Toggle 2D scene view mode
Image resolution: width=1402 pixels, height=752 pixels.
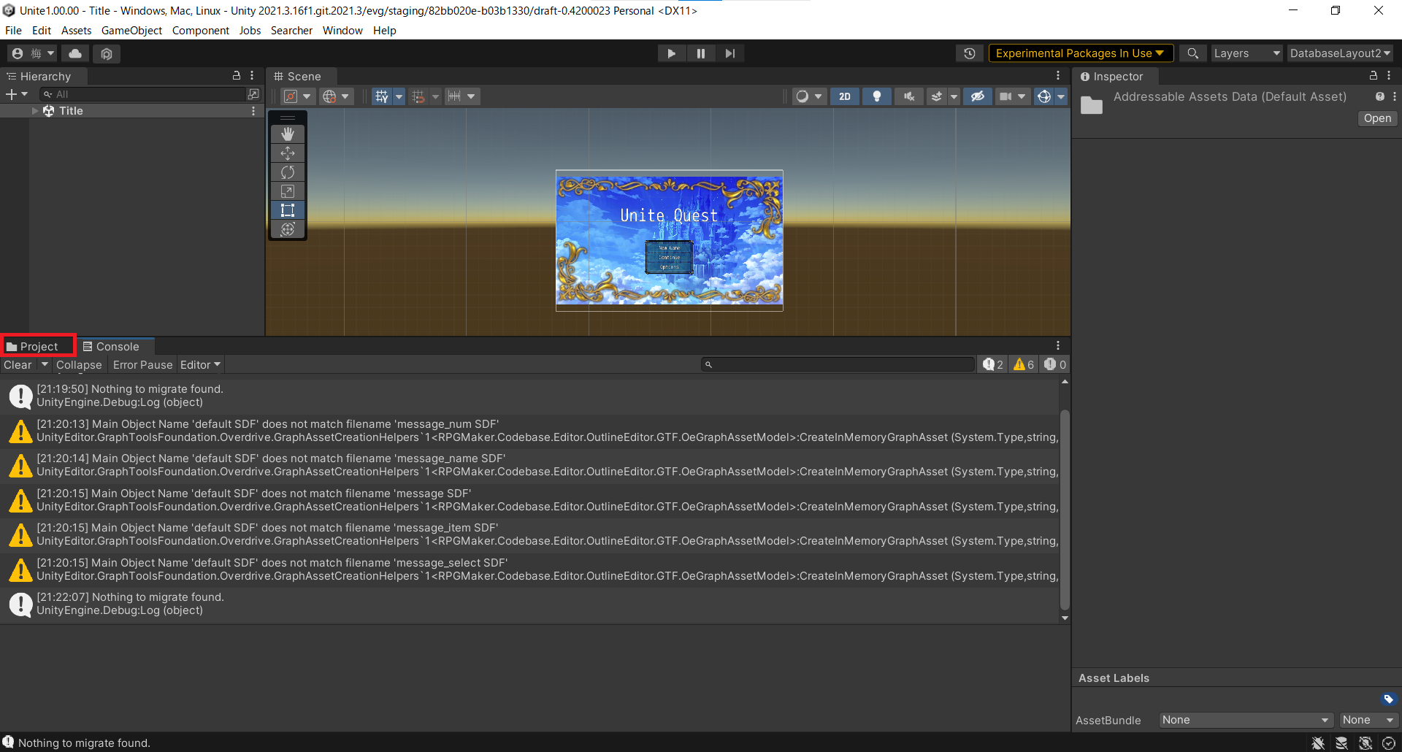point(844,96)
